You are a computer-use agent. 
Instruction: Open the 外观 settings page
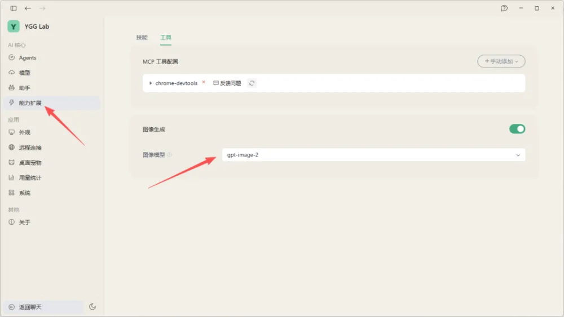(52, 132)
